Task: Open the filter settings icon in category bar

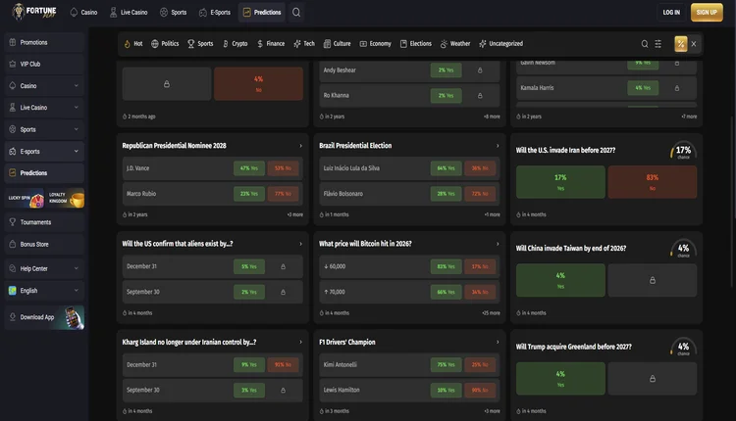Action: [x=658, y=43]
